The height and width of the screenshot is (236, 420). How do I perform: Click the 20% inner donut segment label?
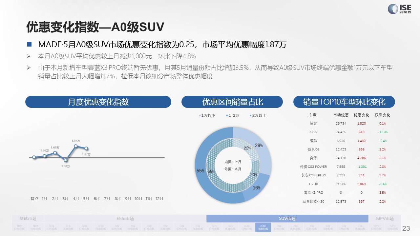[254, 175]
